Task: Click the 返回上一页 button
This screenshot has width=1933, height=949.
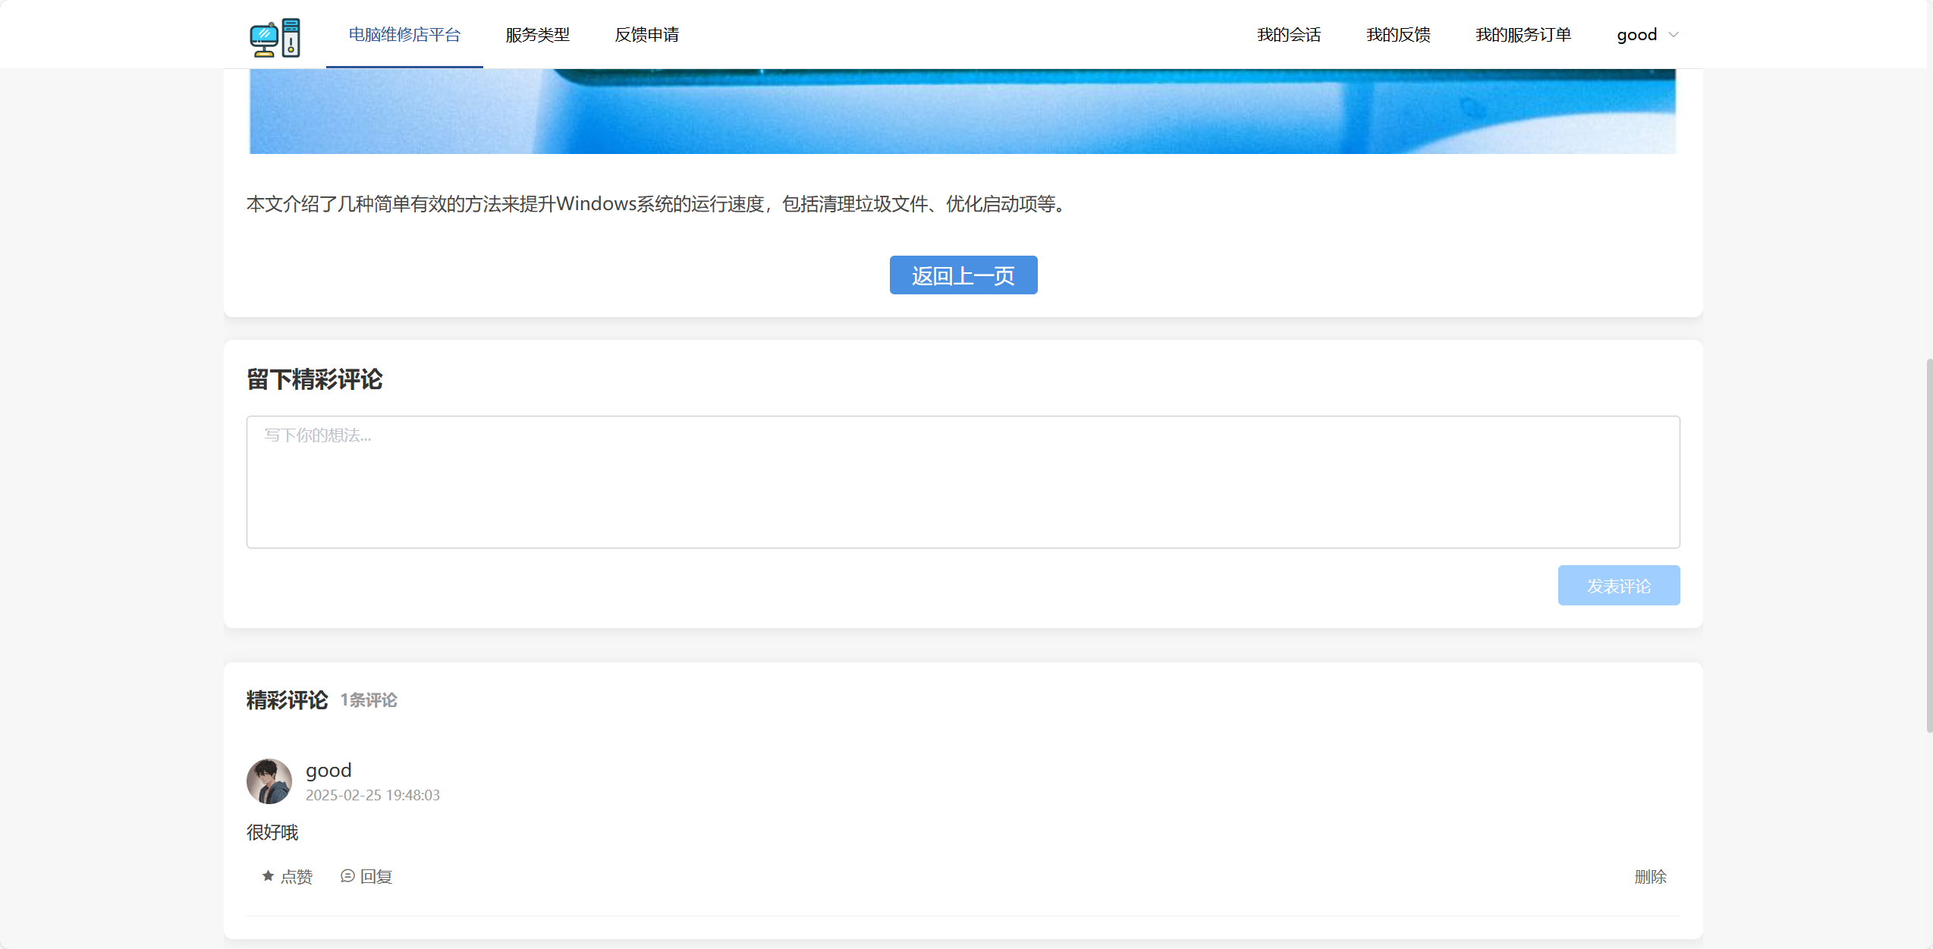Action: click(963, 275)
